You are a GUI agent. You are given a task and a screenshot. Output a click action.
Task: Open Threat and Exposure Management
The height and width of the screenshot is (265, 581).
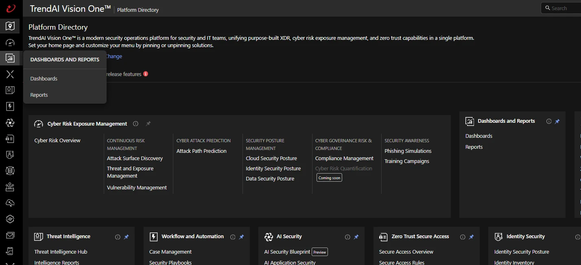coord(130,172)
